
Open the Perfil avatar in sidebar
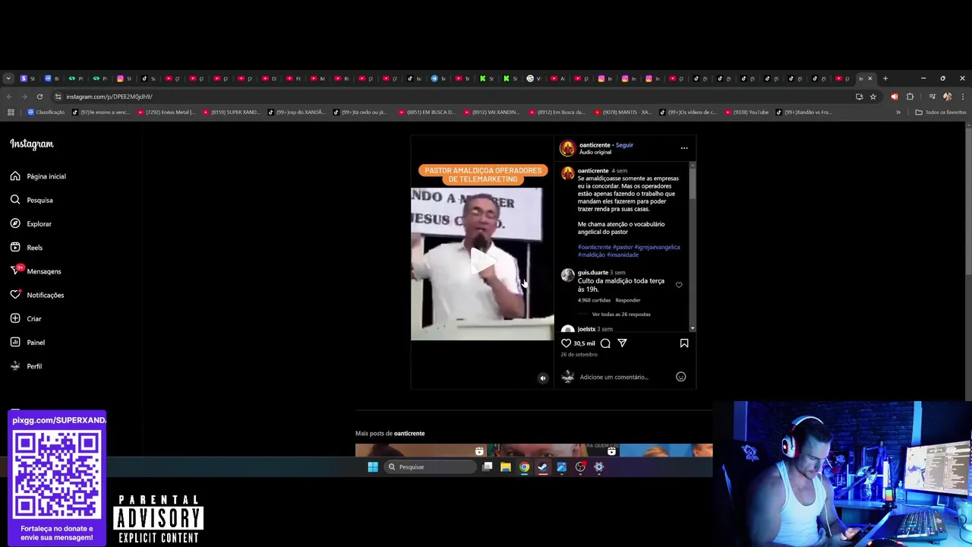click(15, 366)
